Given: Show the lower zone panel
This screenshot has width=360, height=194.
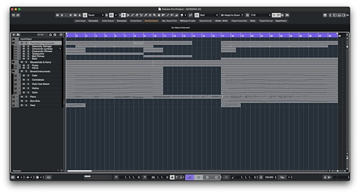Looking at the screenshot, I should click(339, 15).
